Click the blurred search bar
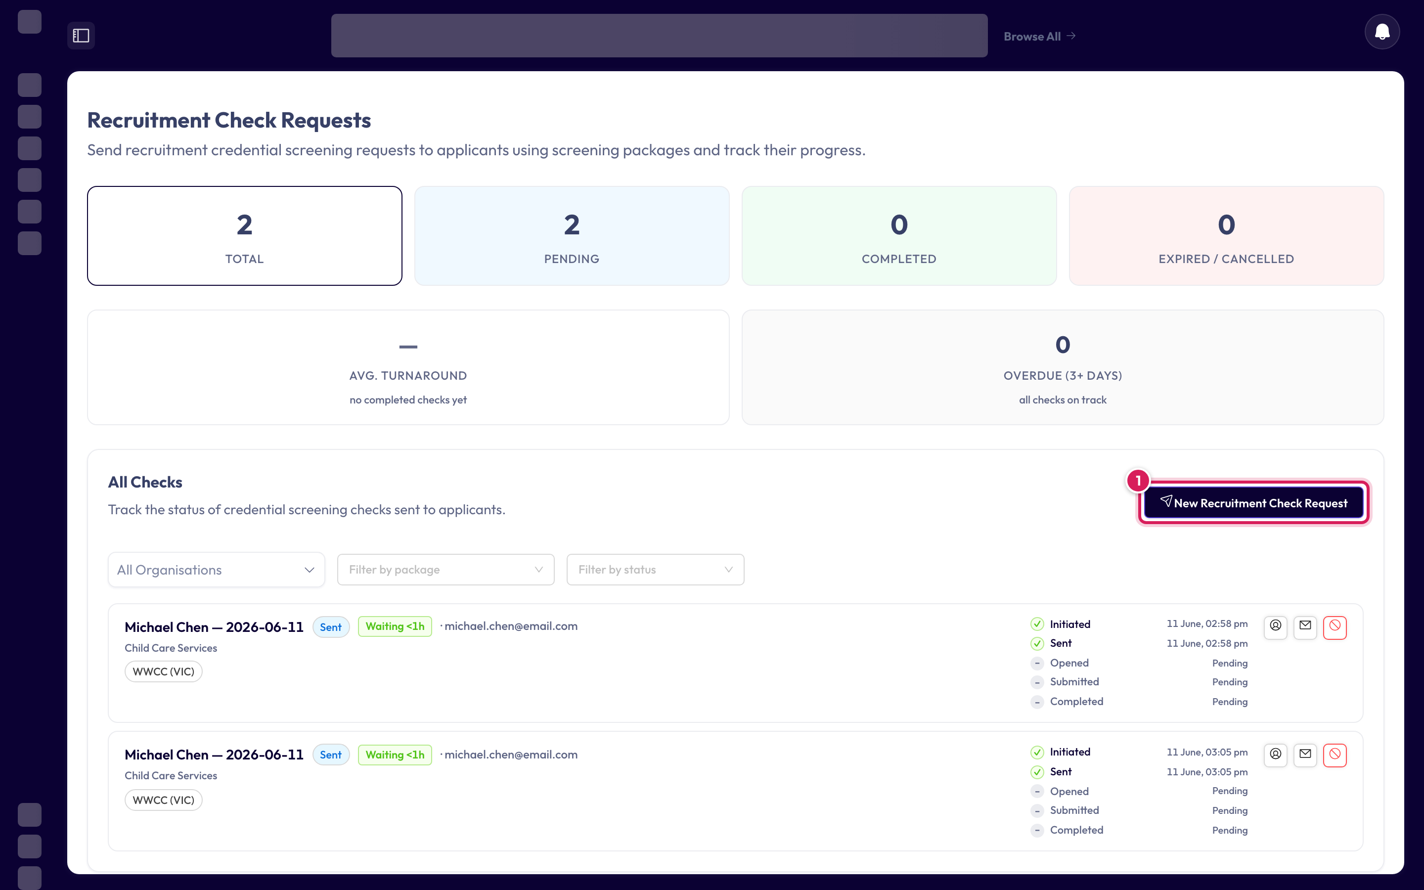 tap(659, 36)
